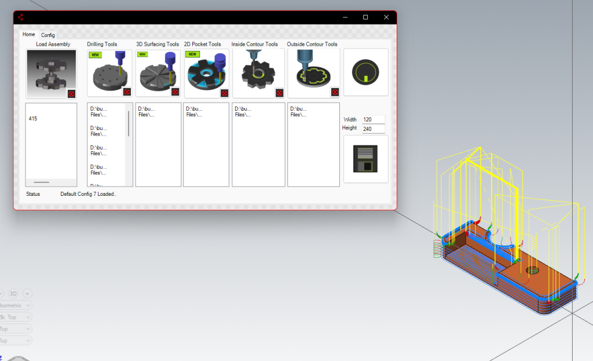Choose the 2D Pocket Tools image
Image resolution: width=593 pixels, height=361 pixels.
[204, 72]
